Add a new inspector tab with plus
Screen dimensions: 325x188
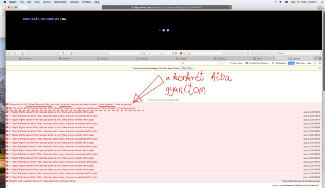click(316, 59)
